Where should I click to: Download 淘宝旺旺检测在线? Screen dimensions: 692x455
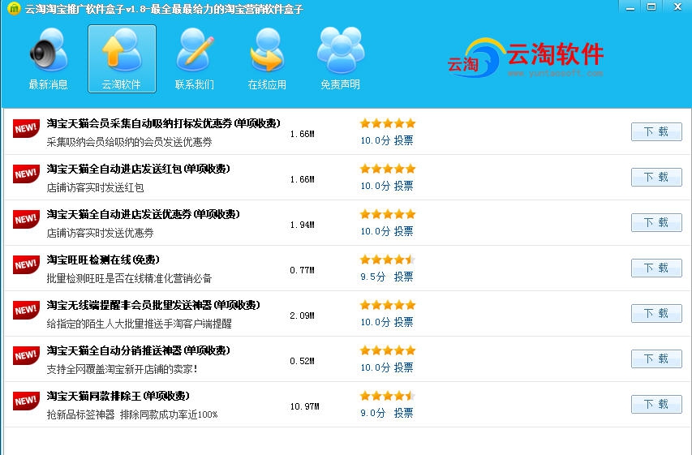pos(656,268)
